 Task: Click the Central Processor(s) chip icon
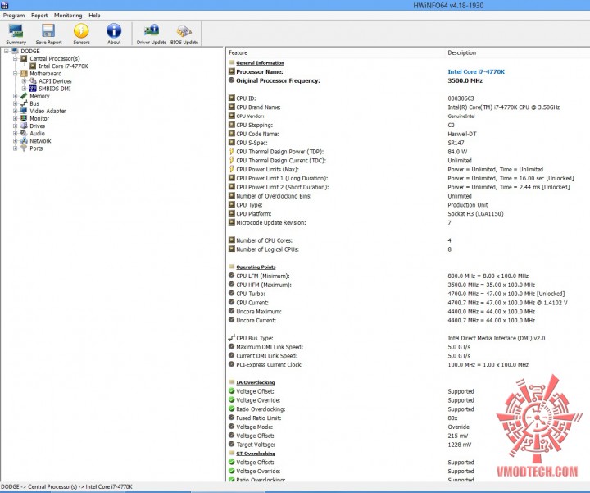24,58
